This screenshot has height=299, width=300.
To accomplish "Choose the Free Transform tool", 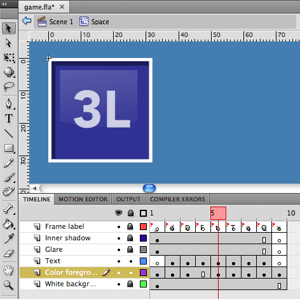I will (9, 57).
